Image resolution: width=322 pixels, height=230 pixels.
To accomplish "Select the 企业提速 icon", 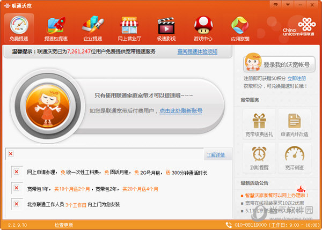I will (93, 28).
